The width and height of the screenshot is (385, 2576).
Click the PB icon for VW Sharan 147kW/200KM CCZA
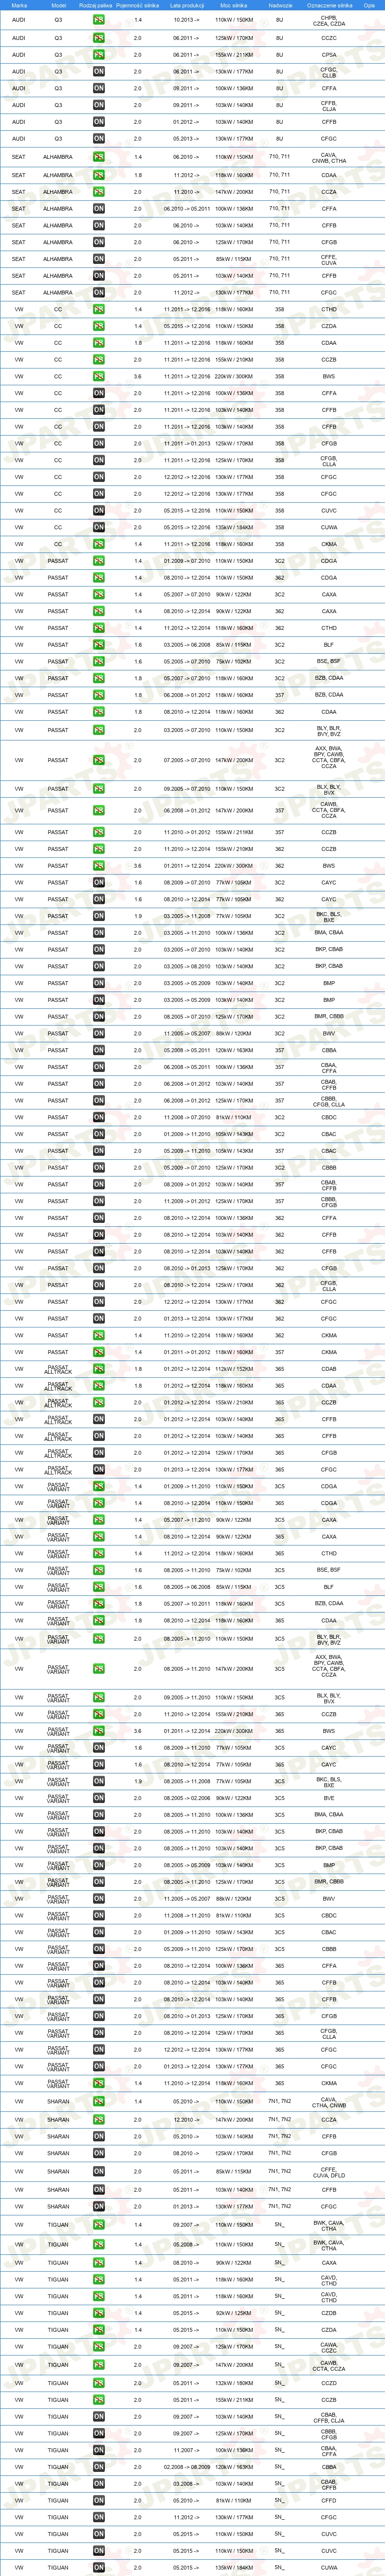coord(99,2120)
